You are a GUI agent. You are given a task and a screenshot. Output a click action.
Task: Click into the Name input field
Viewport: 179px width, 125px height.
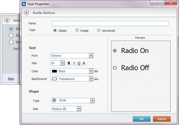110,23
